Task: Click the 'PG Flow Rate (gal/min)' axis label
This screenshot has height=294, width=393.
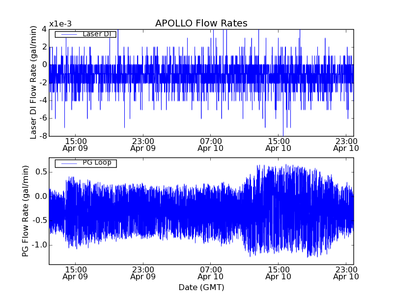Action: [26, 211]
